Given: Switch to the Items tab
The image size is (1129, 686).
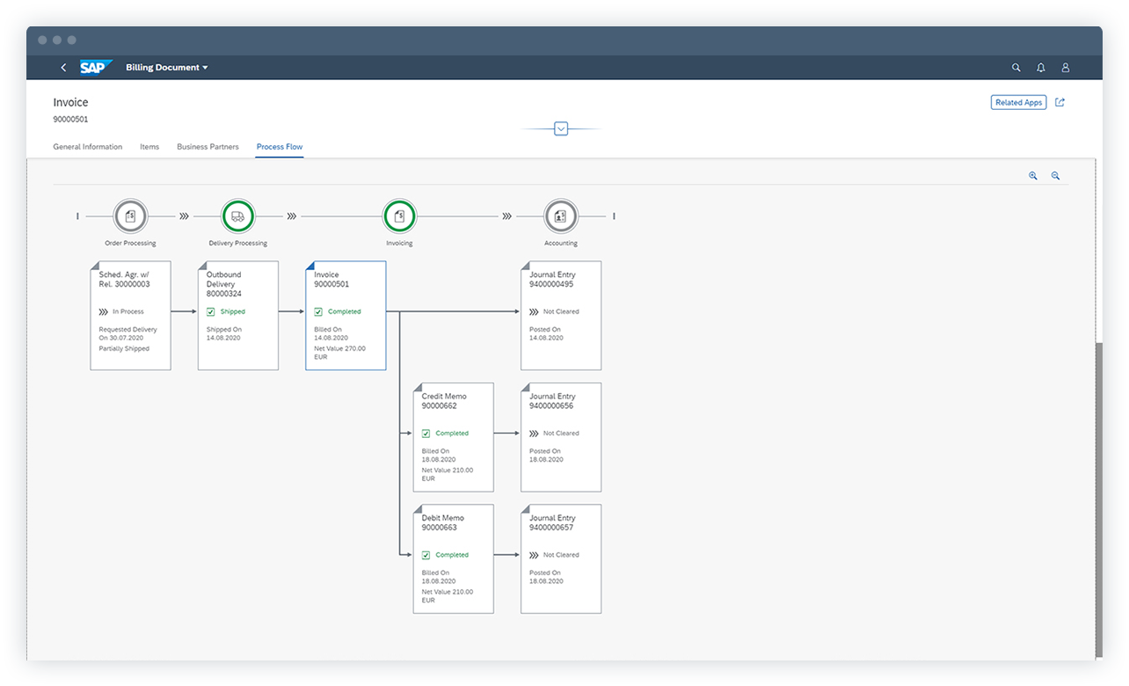Looking at the screenshot, I should pyautogui.click(x=149, y=147).
